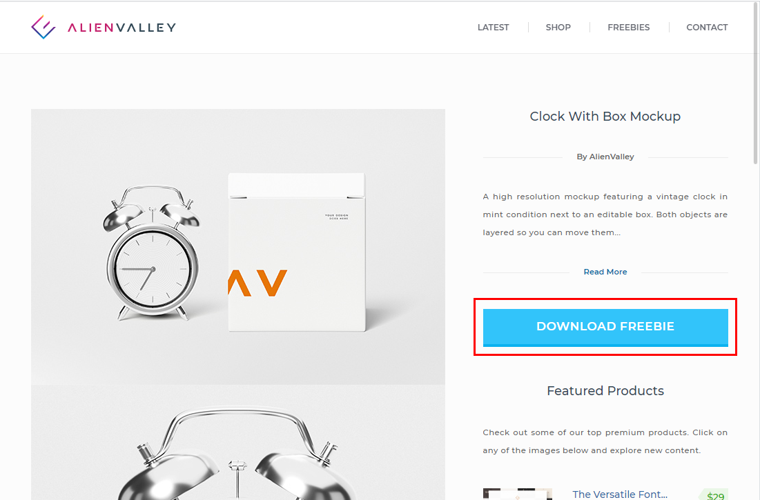The width and height of the screenshot is (760, 500).
Task: Click the Versatile Font product thumbnail
Action: 518,494
